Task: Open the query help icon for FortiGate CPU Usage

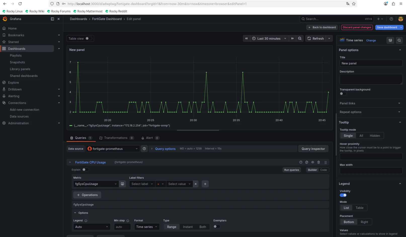Action: point(301,162)
